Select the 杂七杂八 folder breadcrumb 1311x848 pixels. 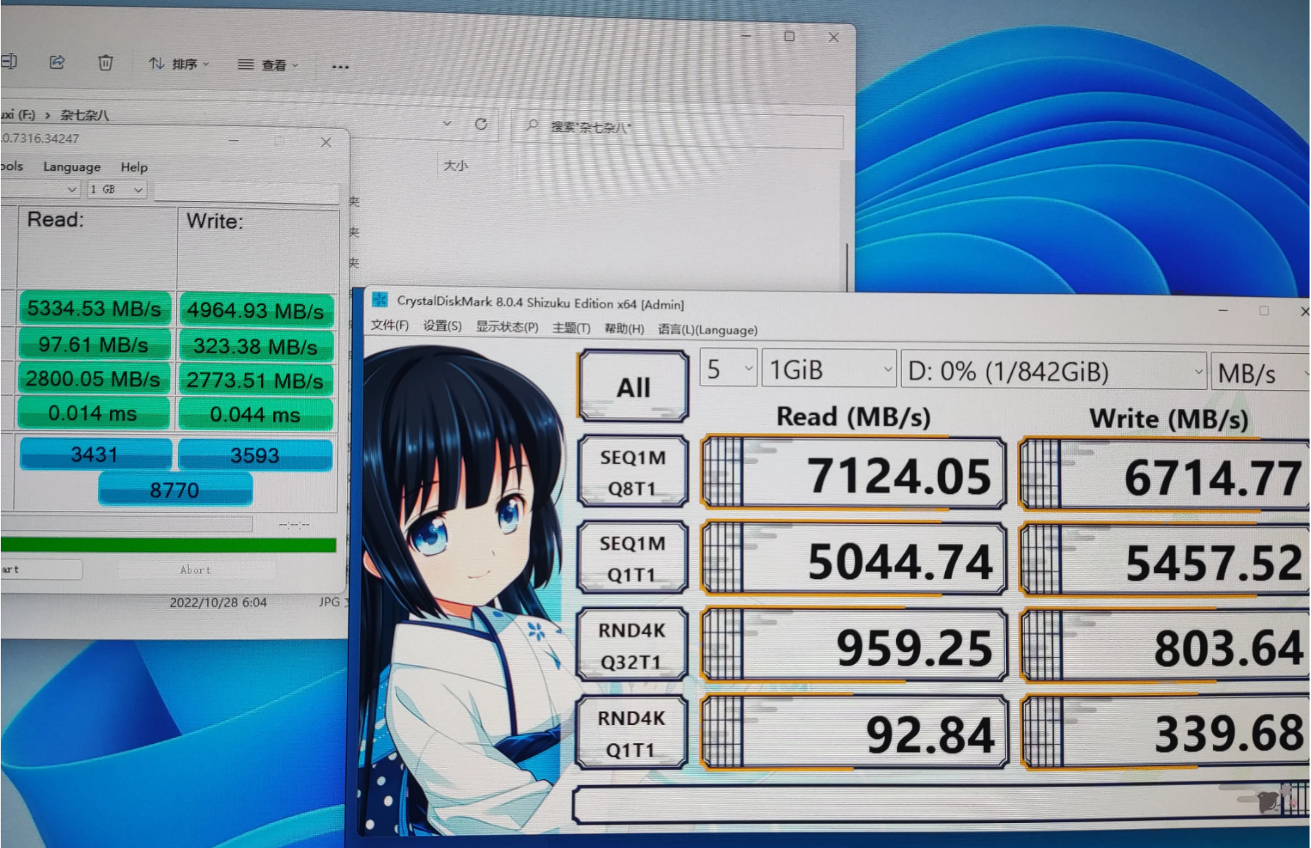click(x=84, y=115)
